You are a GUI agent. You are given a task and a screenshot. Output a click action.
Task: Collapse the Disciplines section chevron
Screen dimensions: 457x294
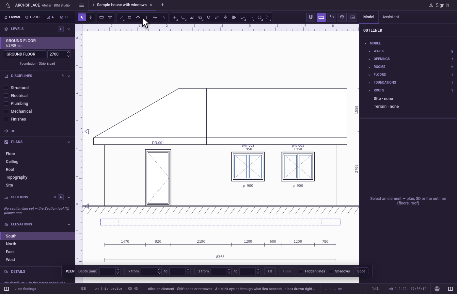[69, 76]
